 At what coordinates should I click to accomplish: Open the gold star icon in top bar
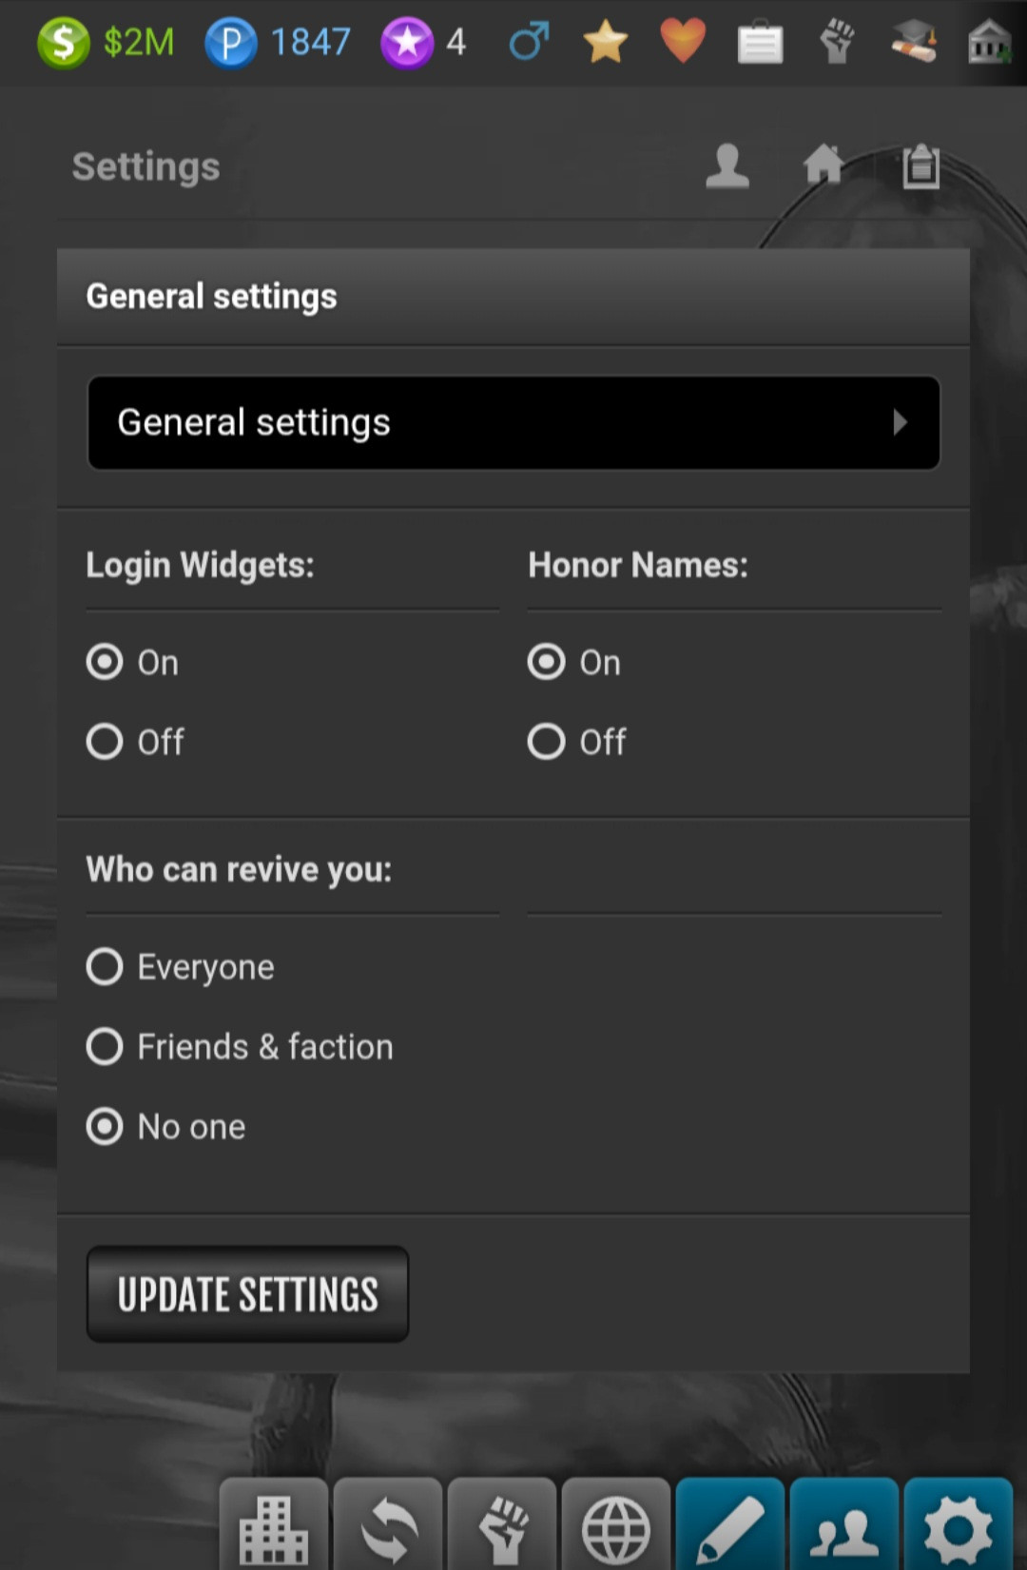coord(605,42)
